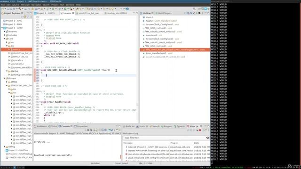Switch to stm32f1xx_hal_uart editor tab
The image size is (301, 169).
pos(89,13)
